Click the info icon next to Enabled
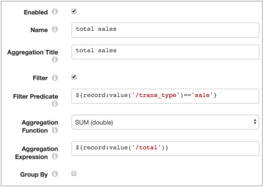This screenshot has height=187, width=263. (x=55, y=12)
